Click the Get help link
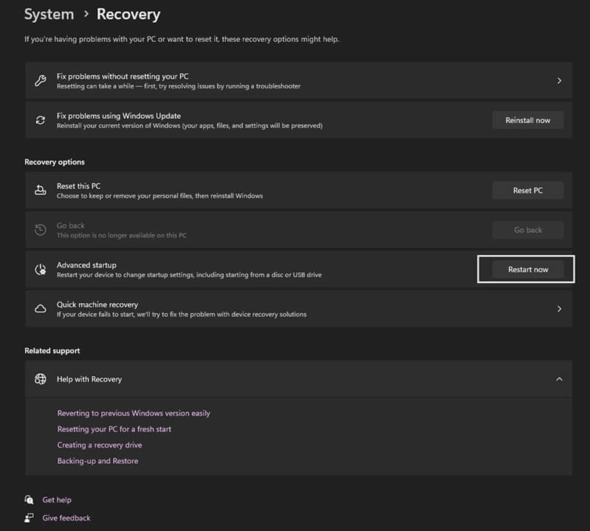Viewport: 590px width, 531px height. [x=57, y=500]
